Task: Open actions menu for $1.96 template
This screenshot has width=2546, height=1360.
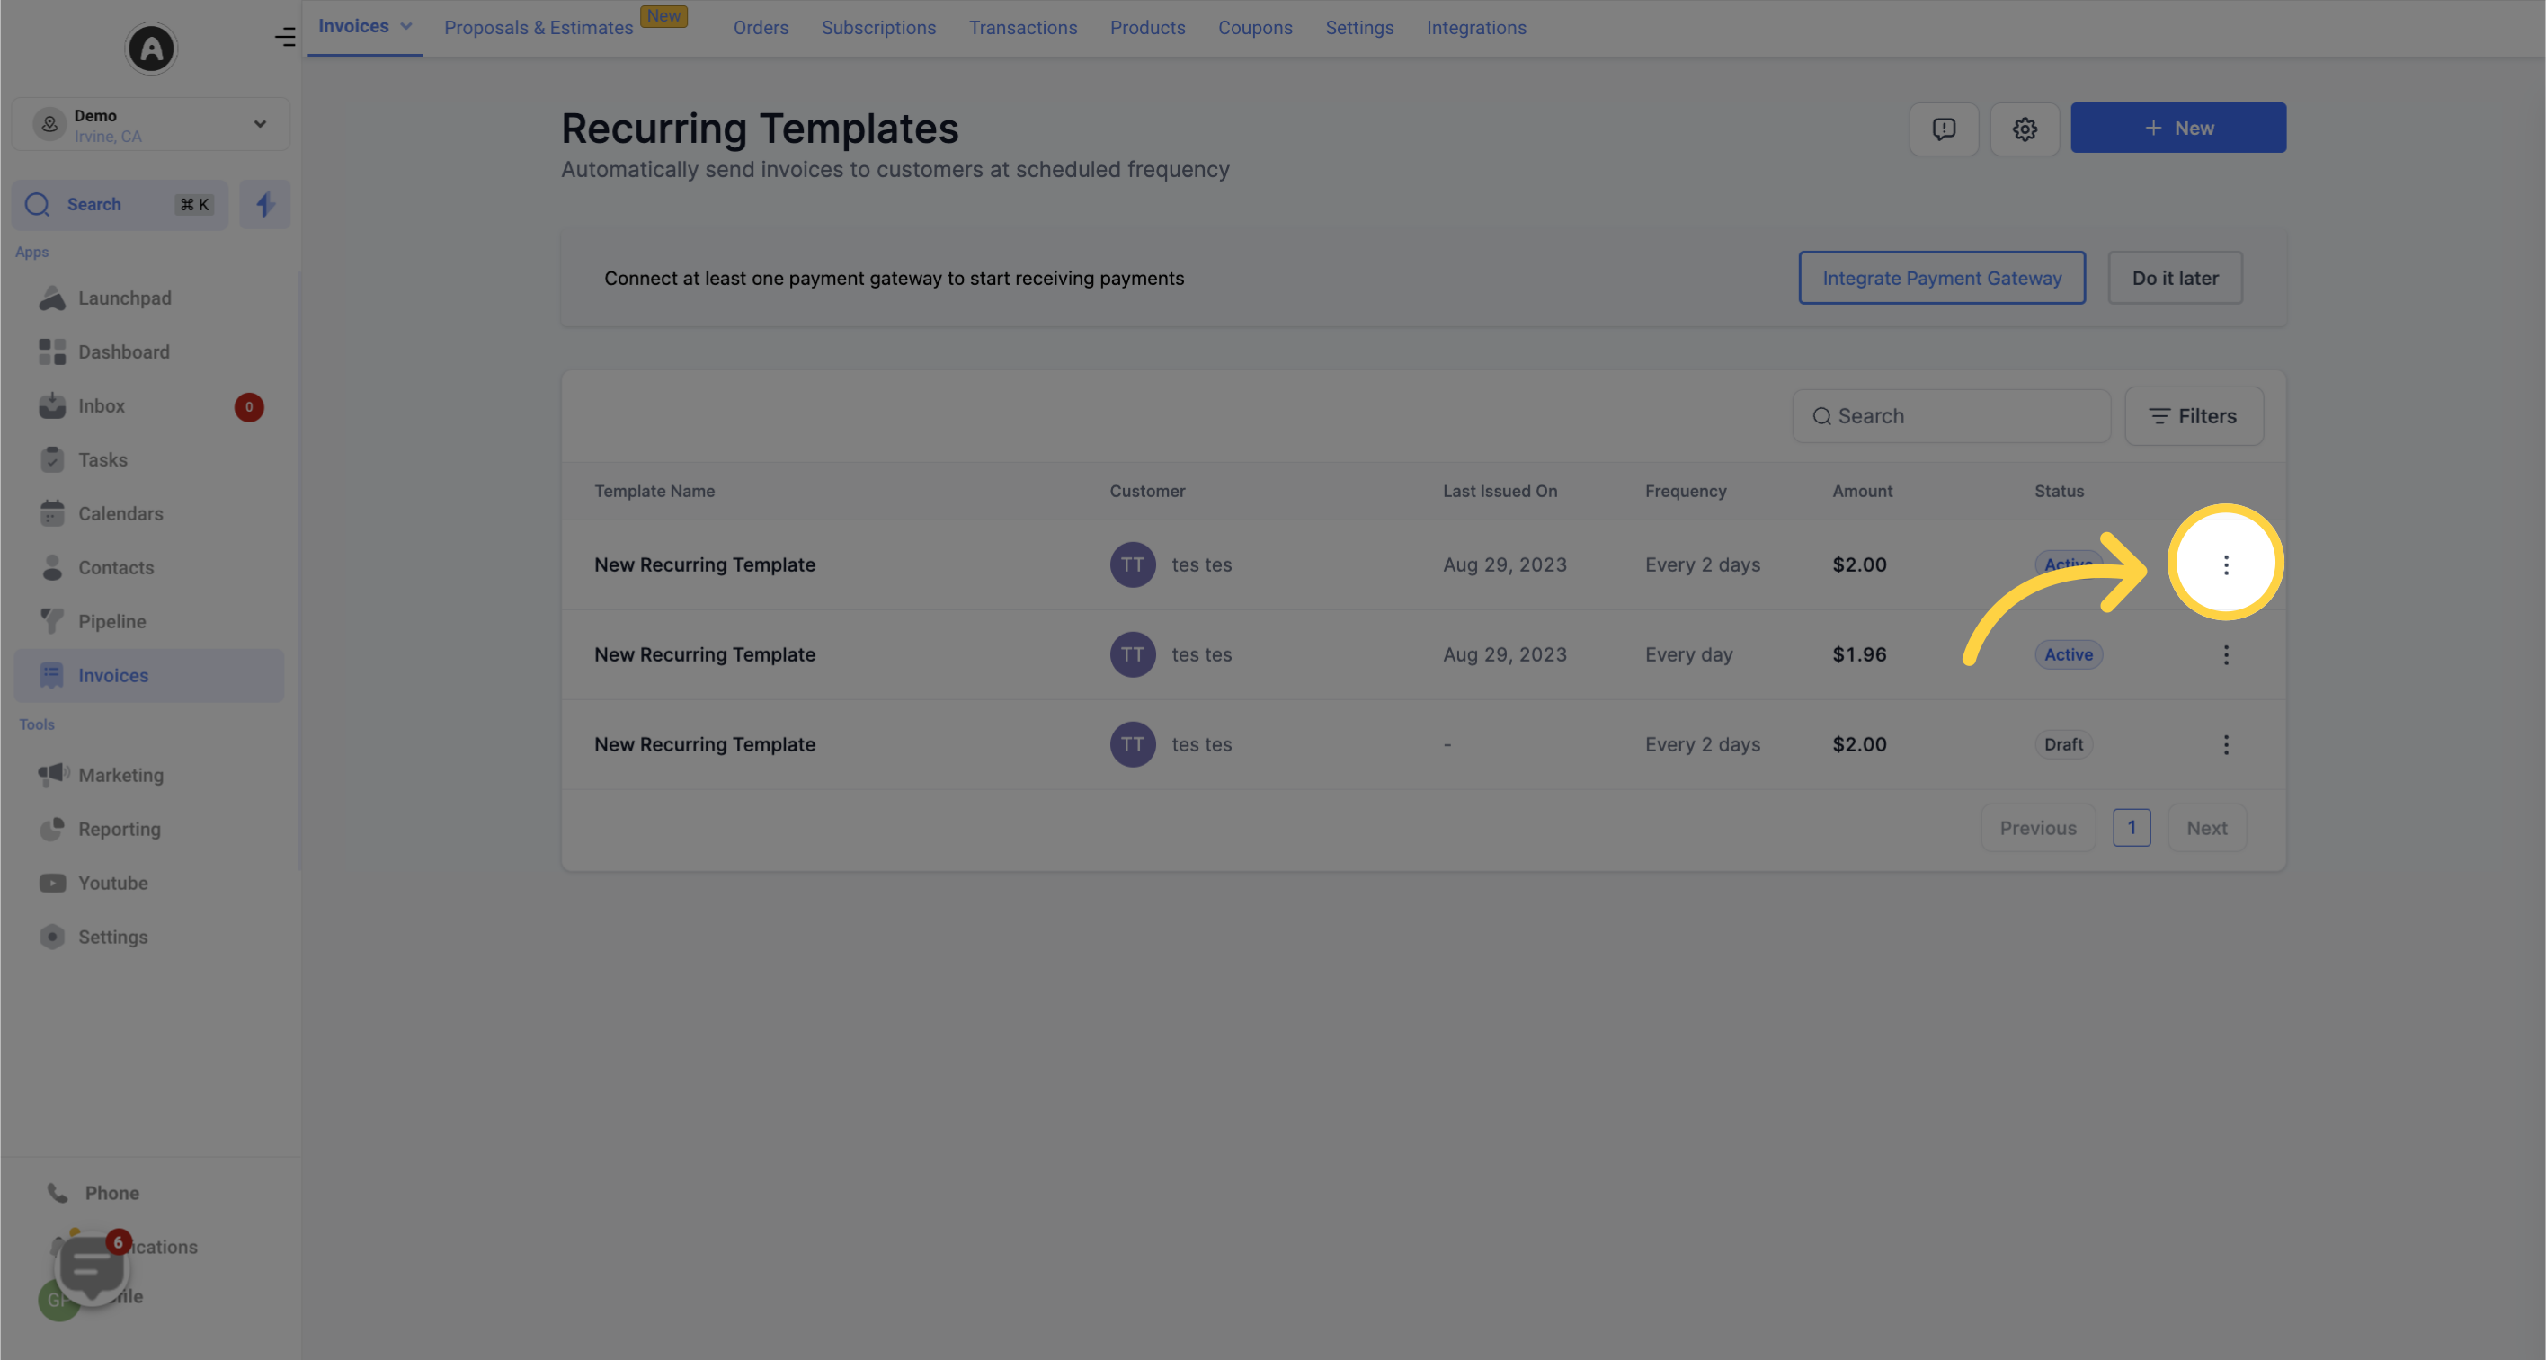Action: (2226, 654)
